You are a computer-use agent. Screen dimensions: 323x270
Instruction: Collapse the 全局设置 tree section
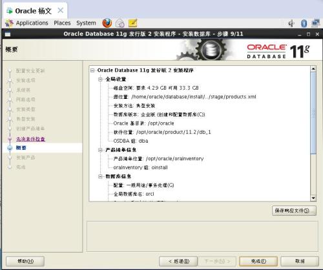tap(100, 79)
